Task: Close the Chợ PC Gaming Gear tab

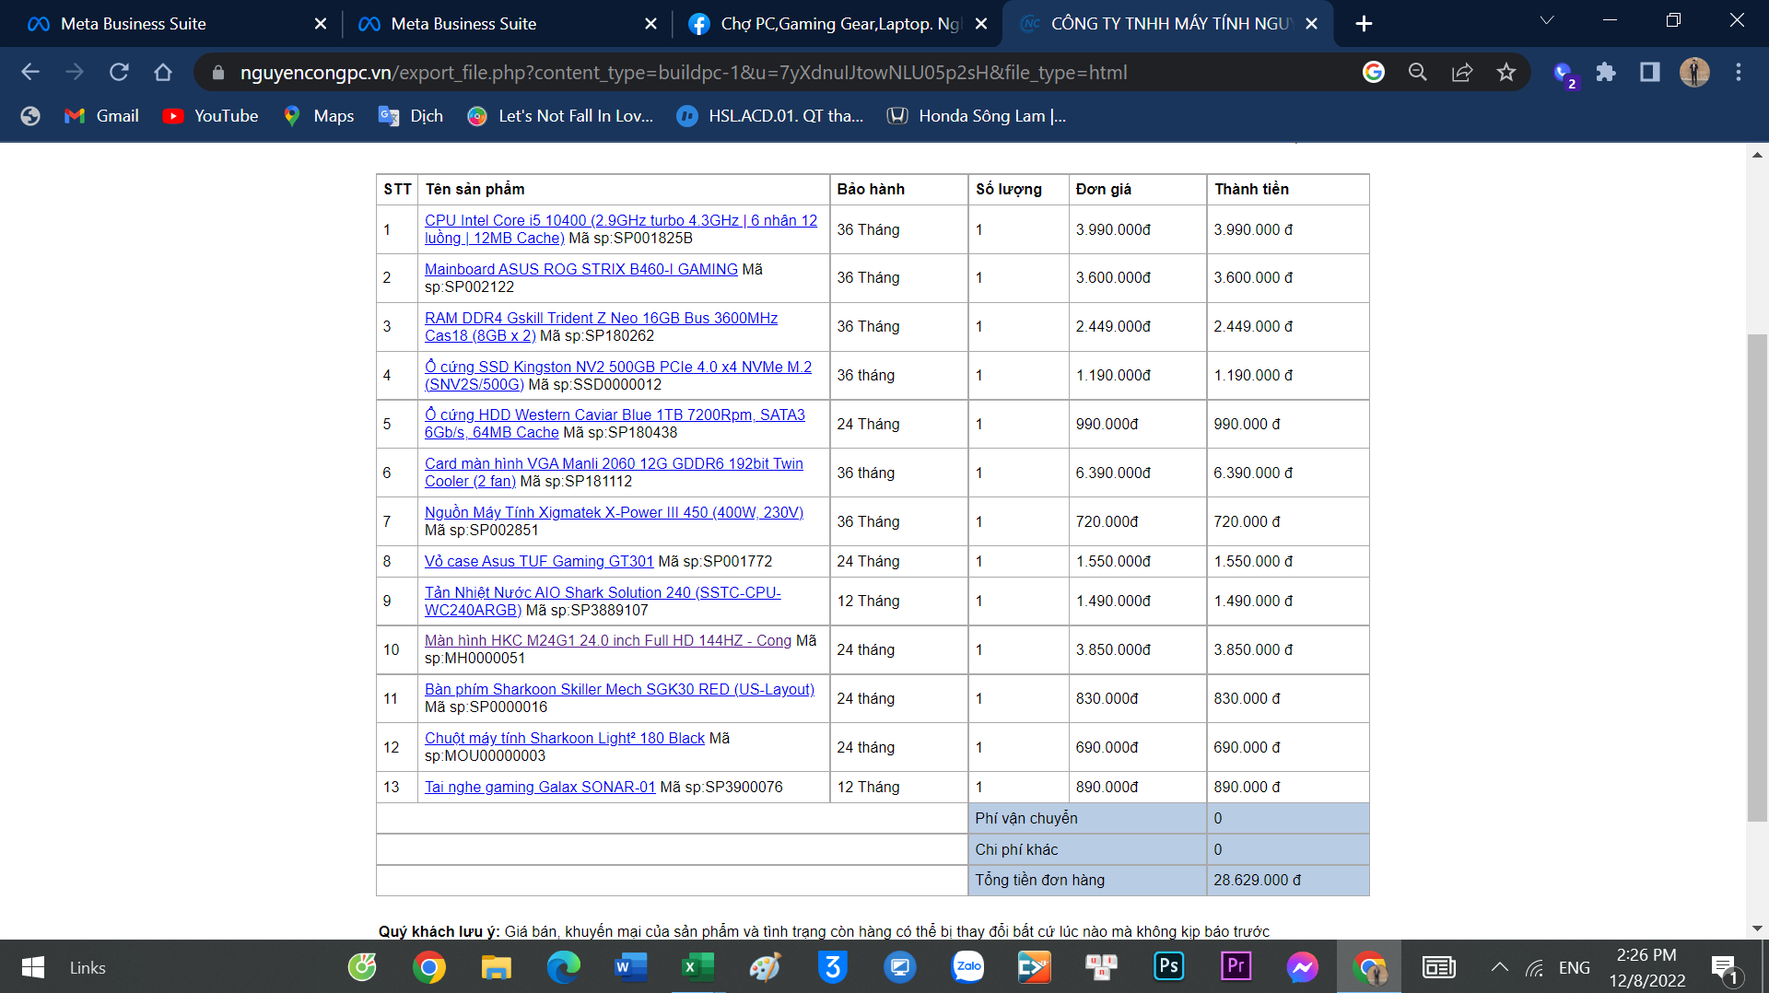Action: click(981, 24)
